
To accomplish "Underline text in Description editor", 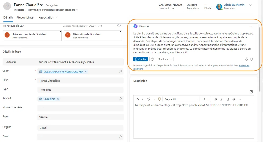I will coord(227,99).
